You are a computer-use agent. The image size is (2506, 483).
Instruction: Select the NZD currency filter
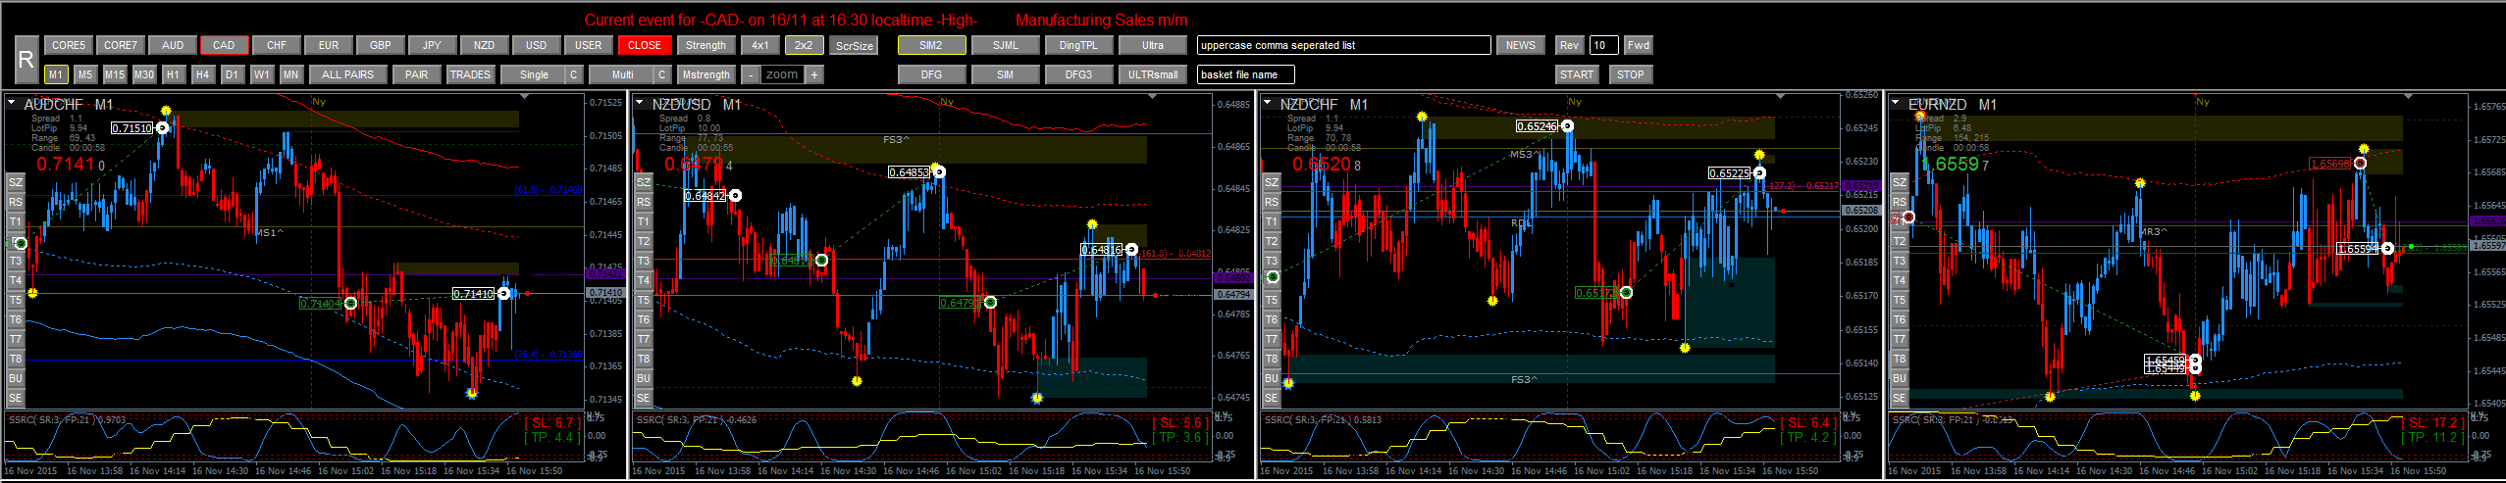[485, 45]
